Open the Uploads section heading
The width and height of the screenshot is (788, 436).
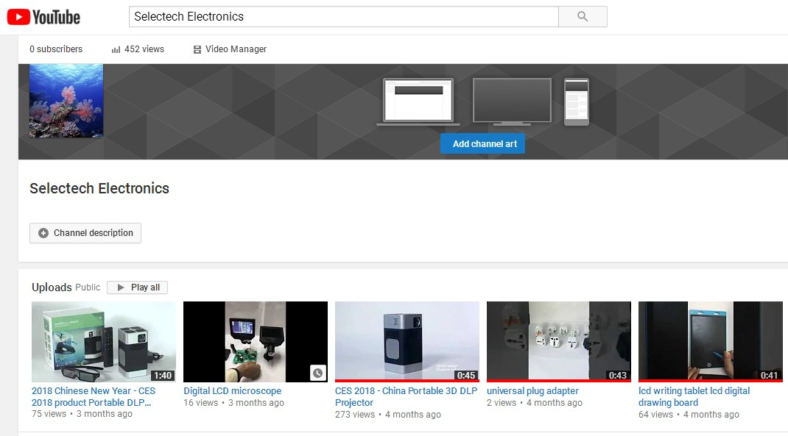52,287
